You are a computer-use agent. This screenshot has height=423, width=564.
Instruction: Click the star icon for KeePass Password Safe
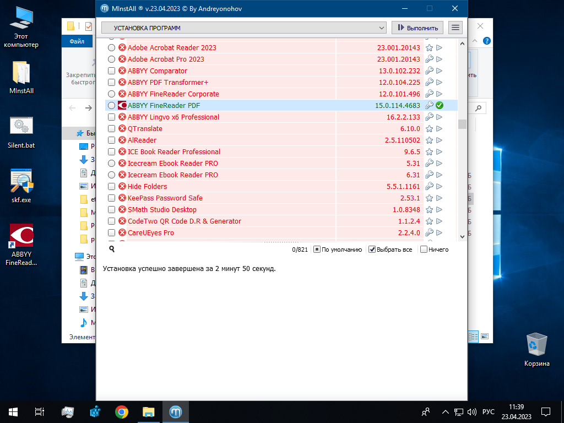pyautogui.click(x=429, y=198)
